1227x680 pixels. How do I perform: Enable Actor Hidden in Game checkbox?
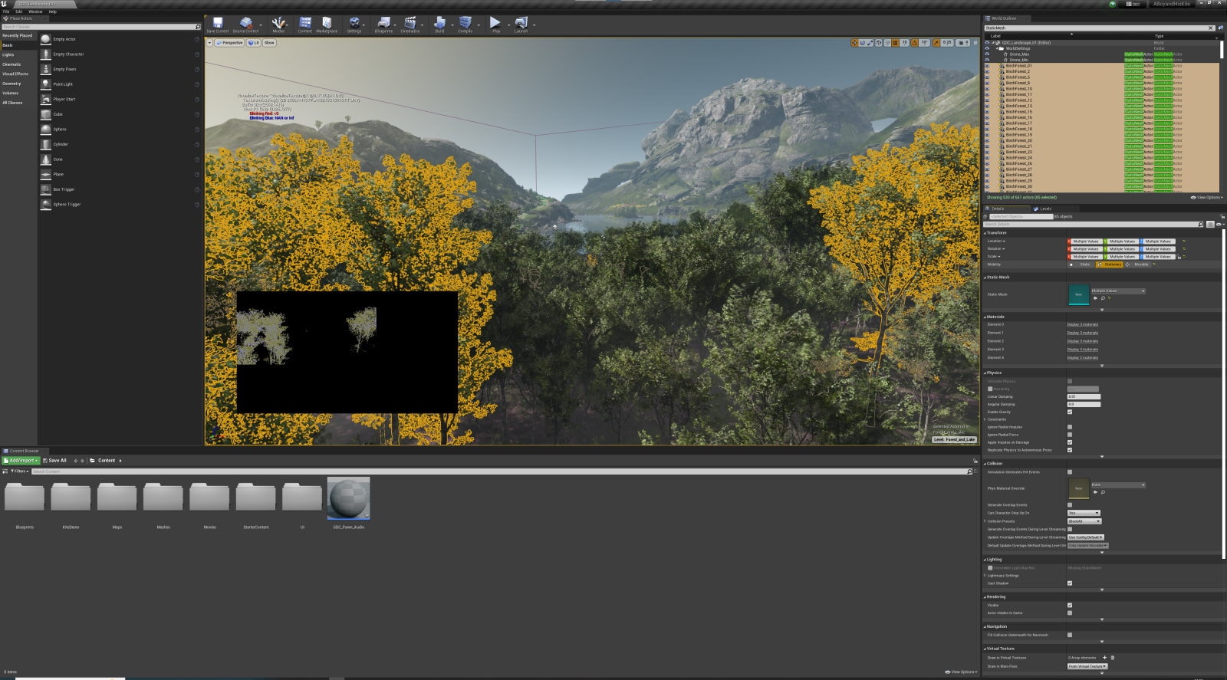(1070, 613)
